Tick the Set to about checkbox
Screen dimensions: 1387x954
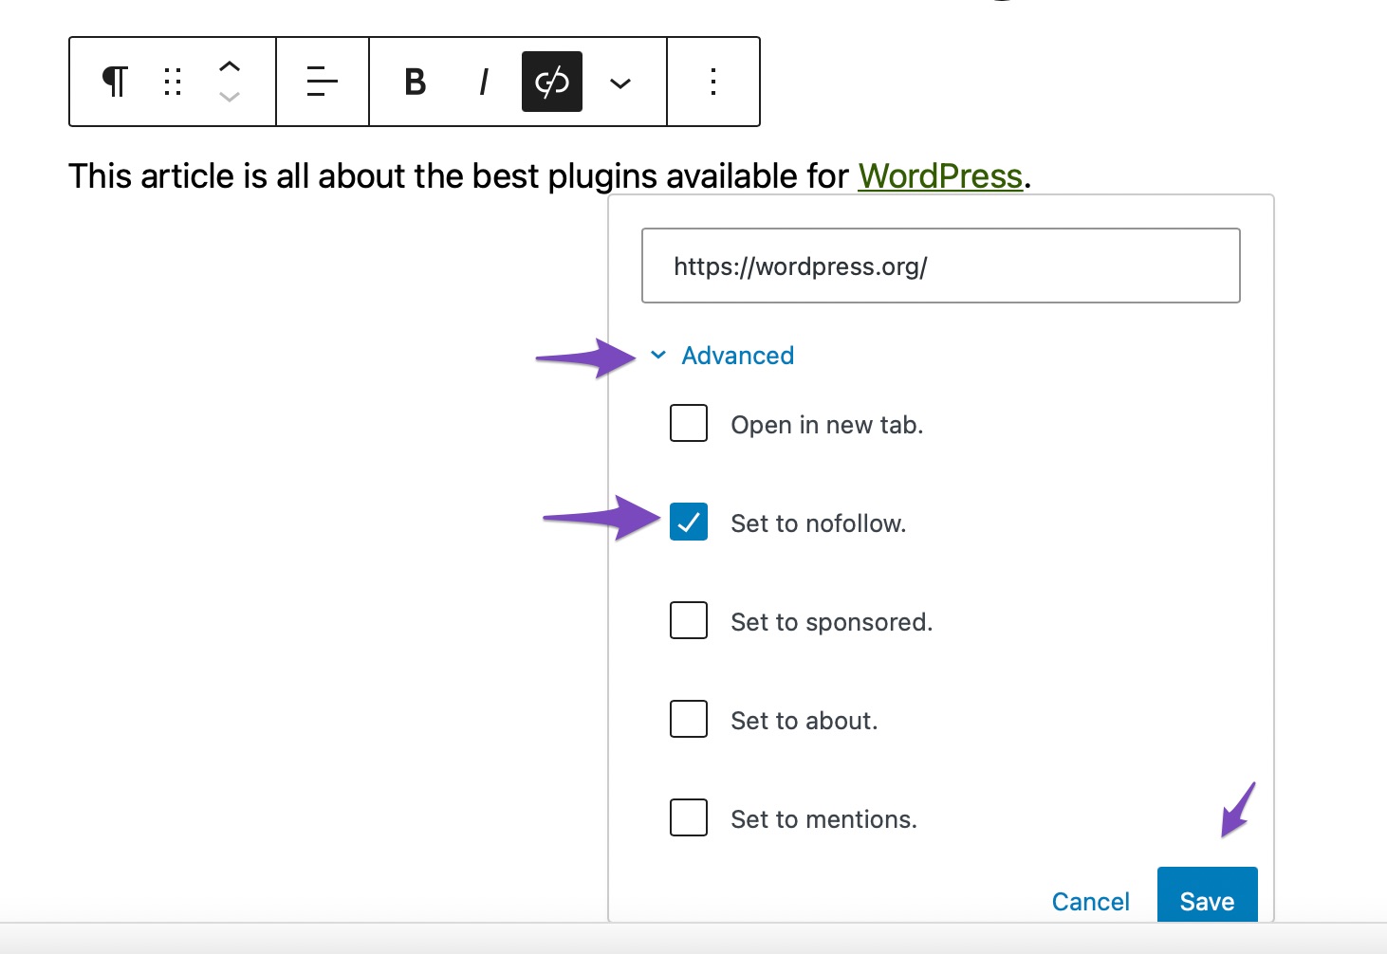689,719
